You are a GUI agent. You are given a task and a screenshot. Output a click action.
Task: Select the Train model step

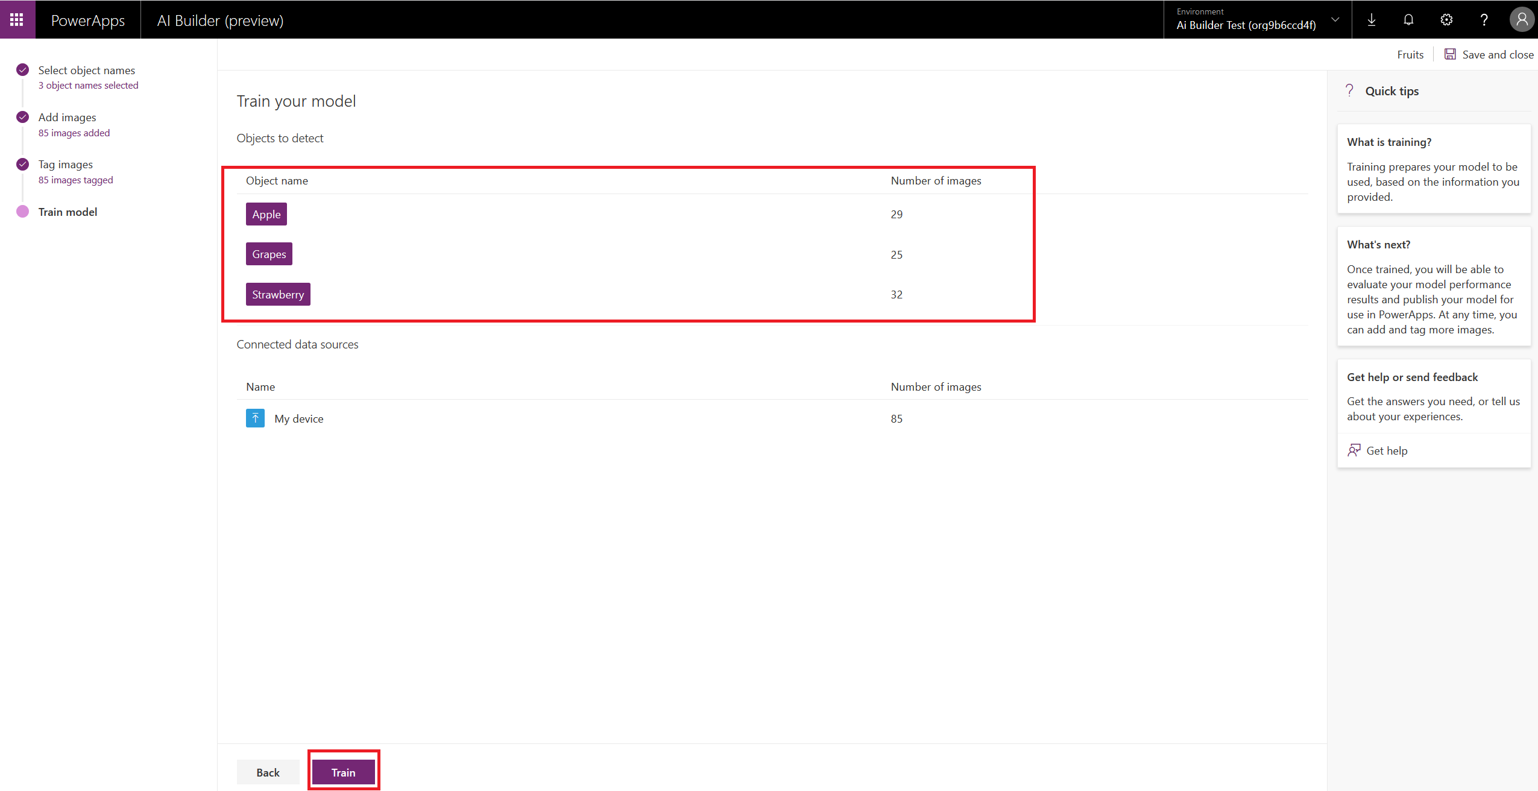68,212
